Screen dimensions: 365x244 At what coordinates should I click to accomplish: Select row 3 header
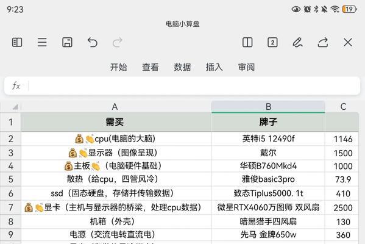10,153
